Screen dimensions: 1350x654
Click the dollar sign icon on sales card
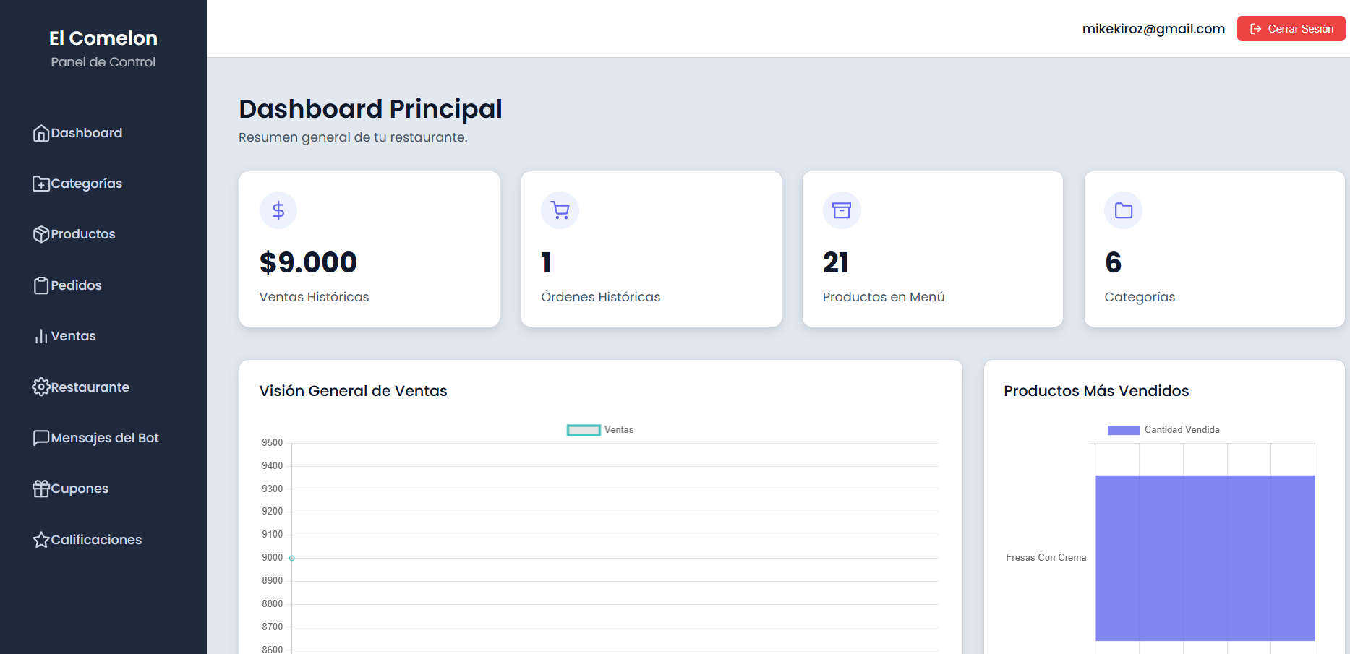point(278,210)
